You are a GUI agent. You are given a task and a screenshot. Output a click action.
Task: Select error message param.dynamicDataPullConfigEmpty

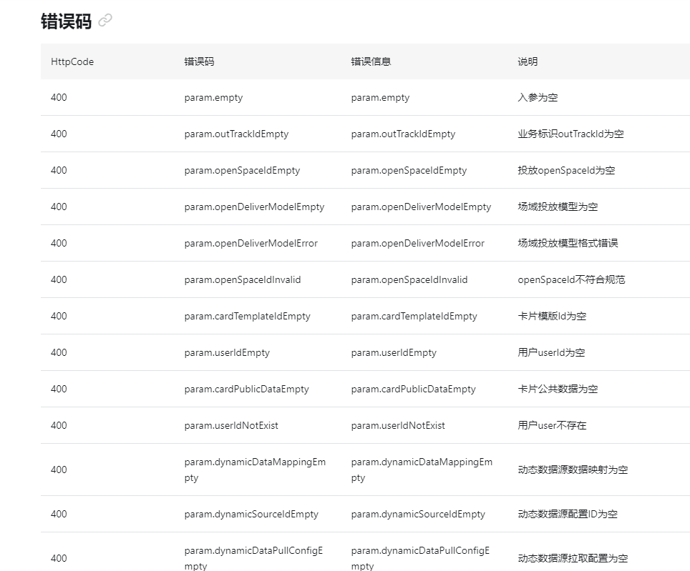[x=420, y=558]
